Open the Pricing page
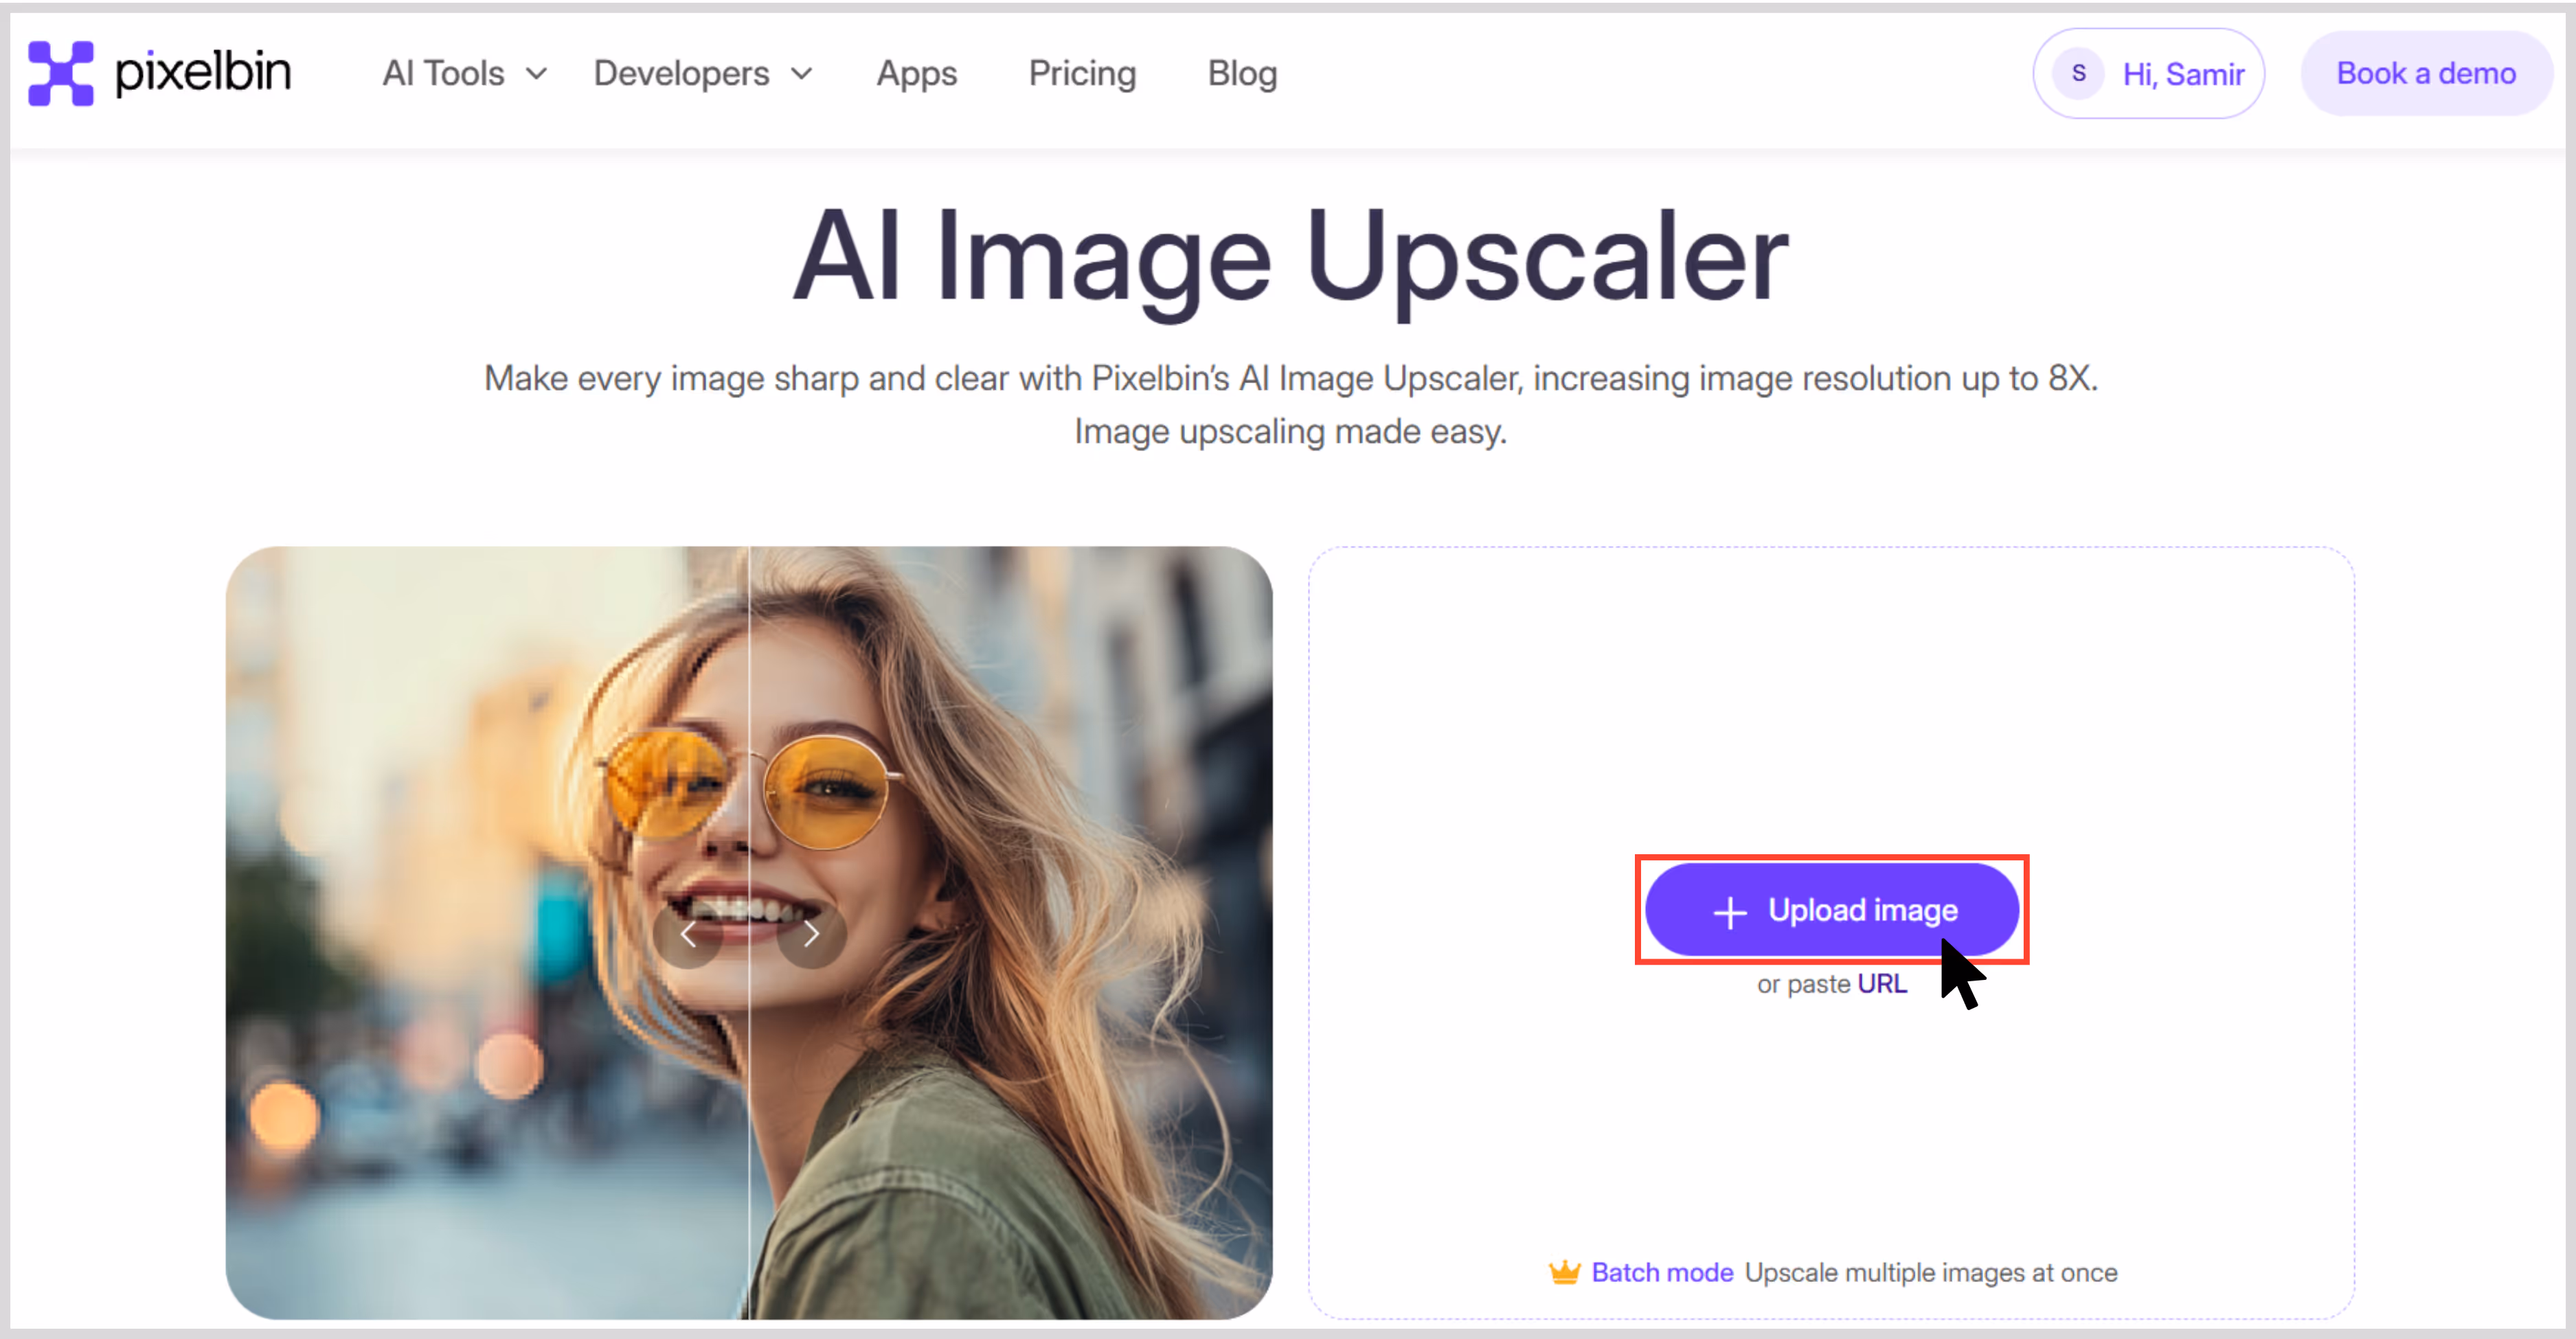Viewport: 2576px width, 1339px height. pos(1082,73)
